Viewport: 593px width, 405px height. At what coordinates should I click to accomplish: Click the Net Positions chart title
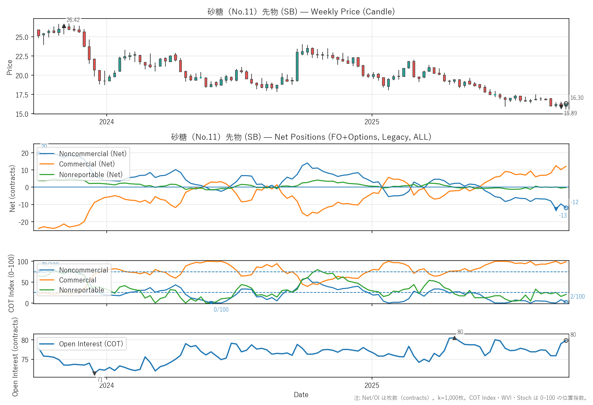[301, 137]
